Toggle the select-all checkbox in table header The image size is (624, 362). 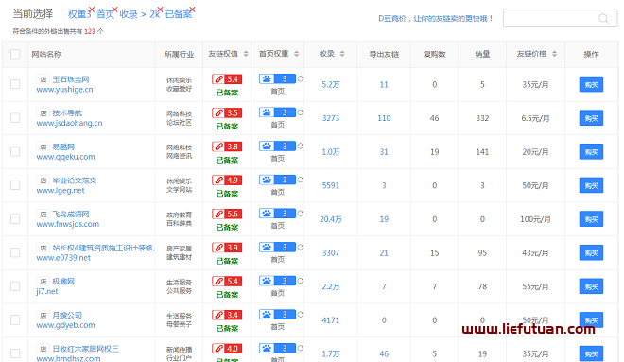[15, 54]
